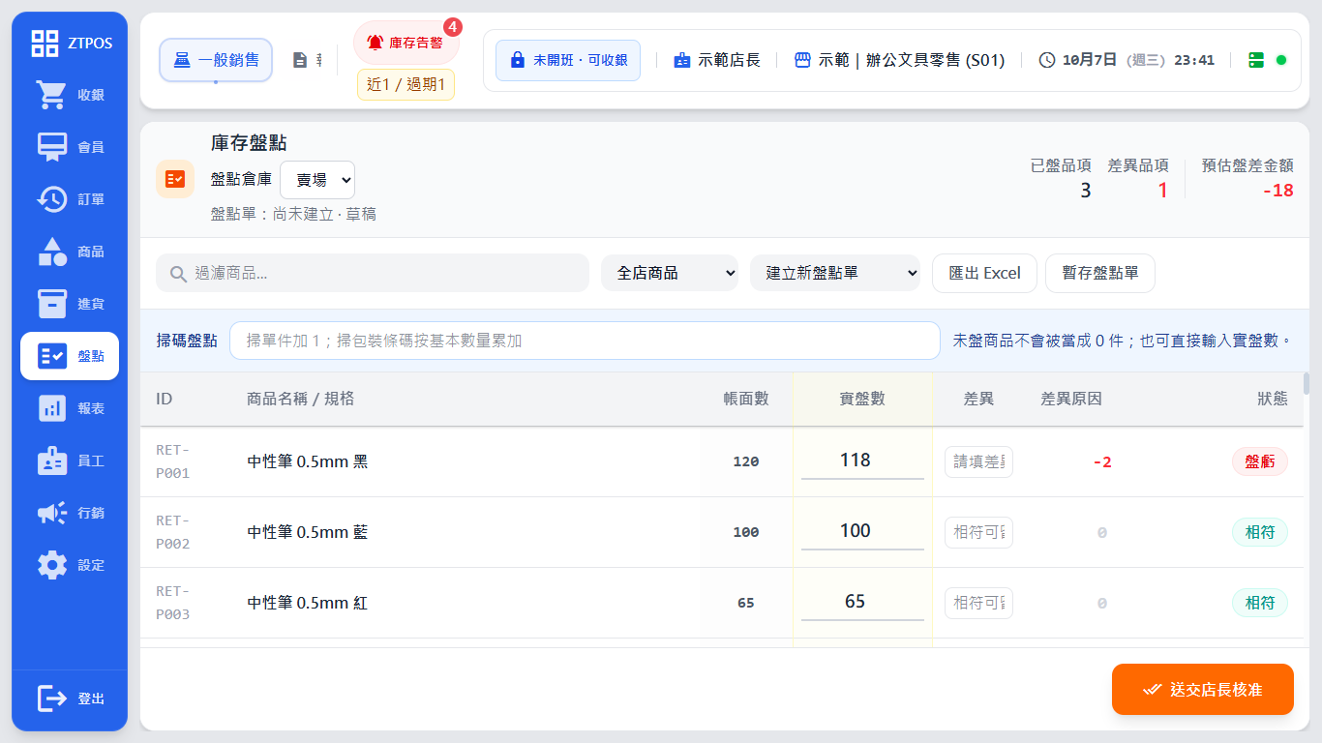Click 暫存盤點單 to save draft
This screenshot has height=743, width=1322.
(1100, 273)
